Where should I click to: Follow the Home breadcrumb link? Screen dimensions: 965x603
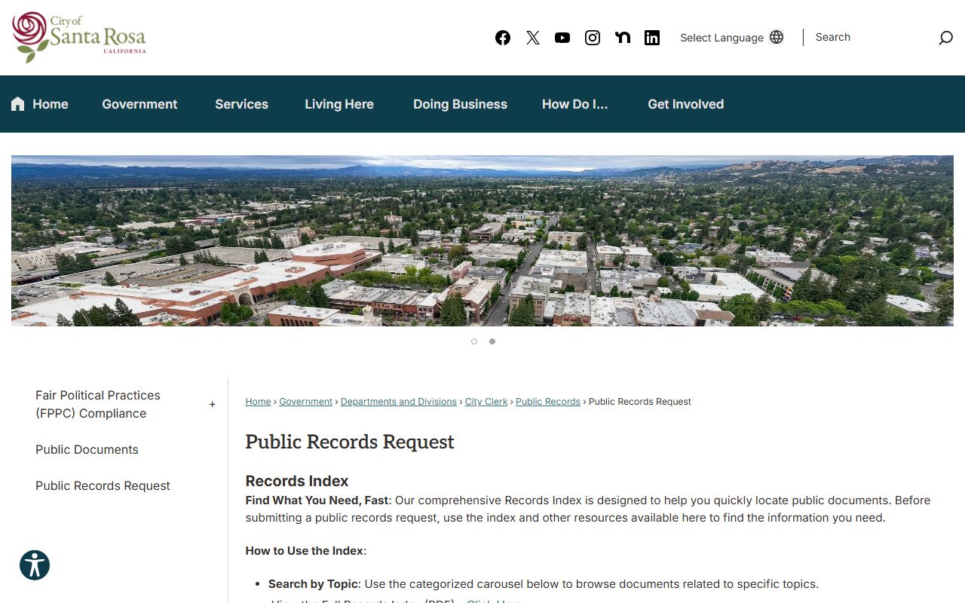click(x=258, y=402)
